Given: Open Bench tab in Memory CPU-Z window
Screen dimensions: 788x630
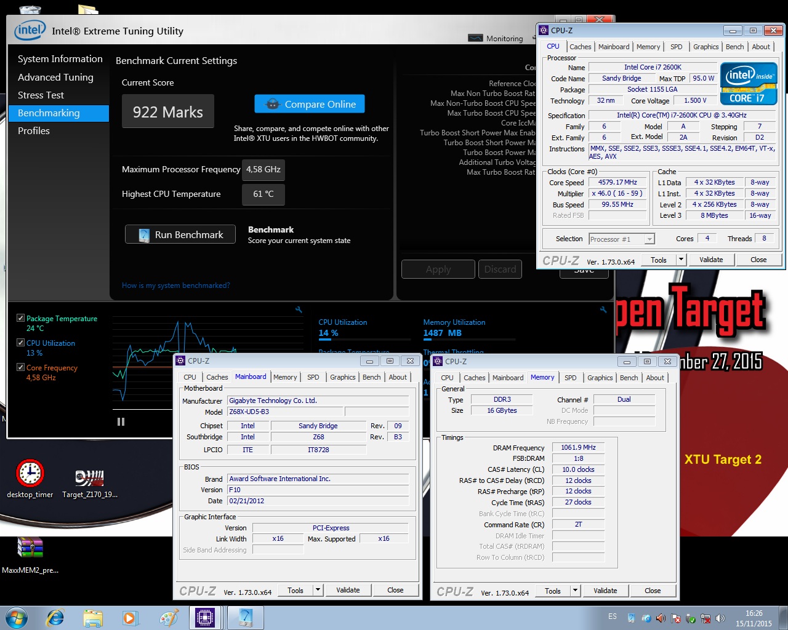Looking at the screenshot, I should pyautogui.click(x=629, y=378).
